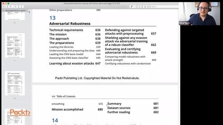Click the chapter number 13
223x125 pixels.
coord(52,18)
